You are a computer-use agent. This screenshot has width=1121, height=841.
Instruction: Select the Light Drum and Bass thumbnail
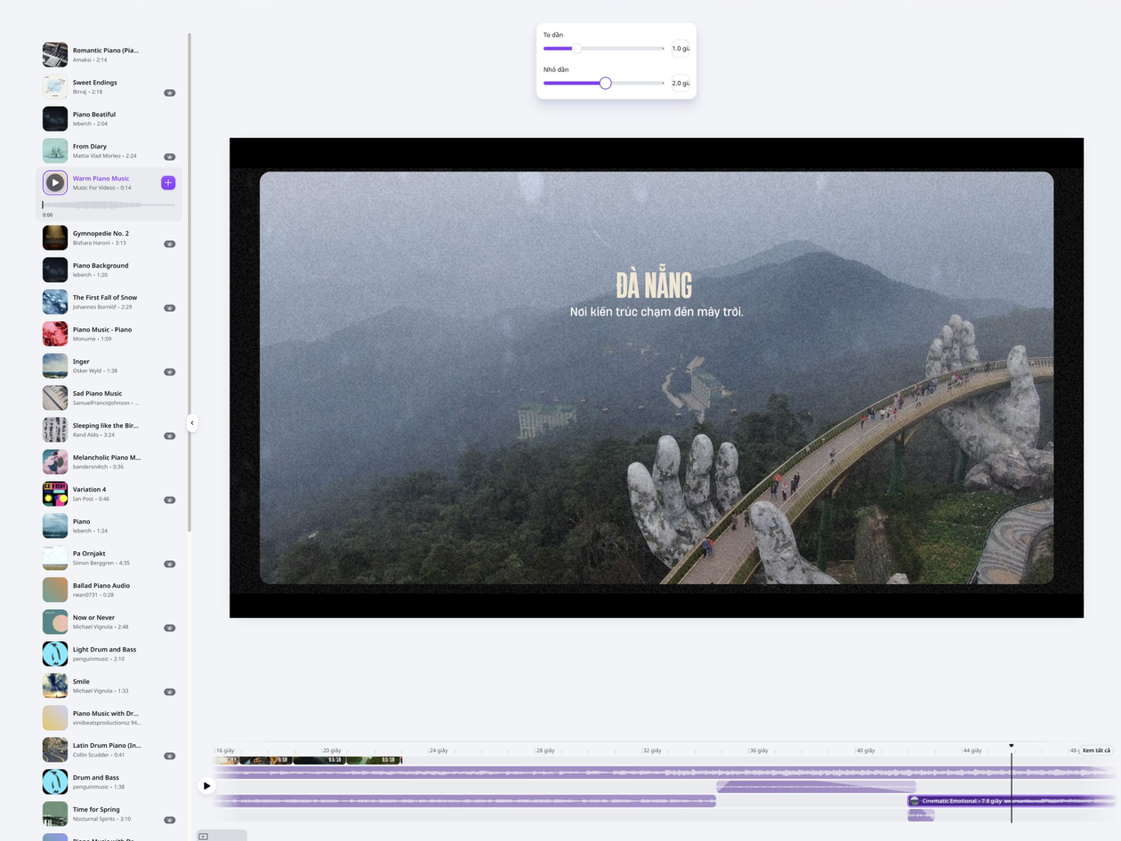(x=55, y=653)
